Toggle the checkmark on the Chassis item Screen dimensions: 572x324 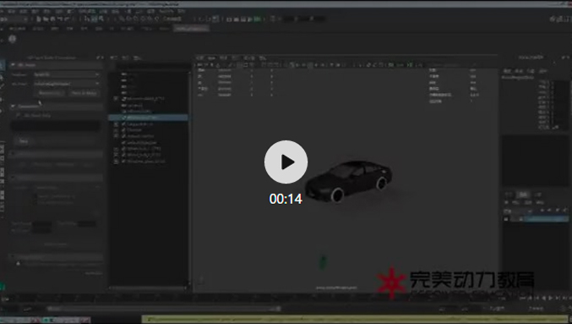click(123, 130)
